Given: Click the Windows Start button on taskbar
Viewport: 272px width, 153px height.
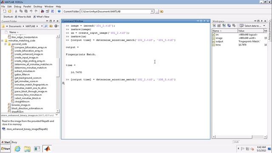Looking at the screenshot, I should [x=6, y=149].
